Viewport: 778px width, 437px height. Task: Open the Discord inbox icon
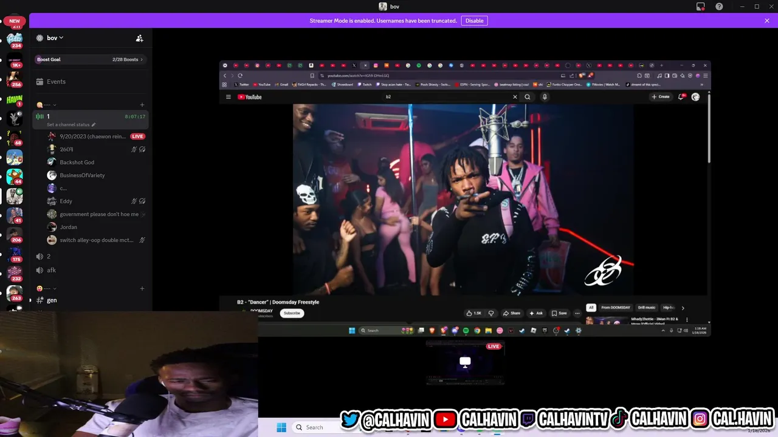click(701, 7)
